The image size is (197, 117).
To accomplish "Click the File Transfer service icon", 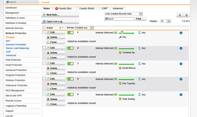I will pyautogui.click(x=120, y=83).
